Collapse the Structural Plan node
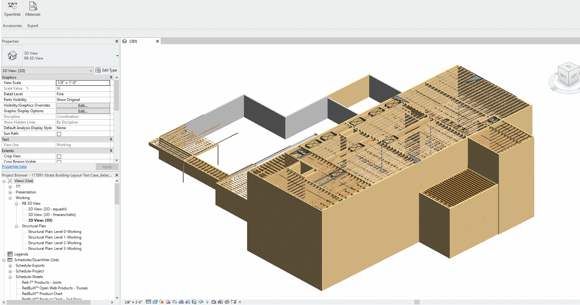The image size is (580, 305). [16, 226]
